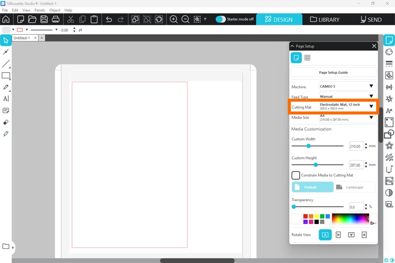395x263 pixels.
Task: Select the Text tool in left toolbar
Action: [x=6, y=99]
